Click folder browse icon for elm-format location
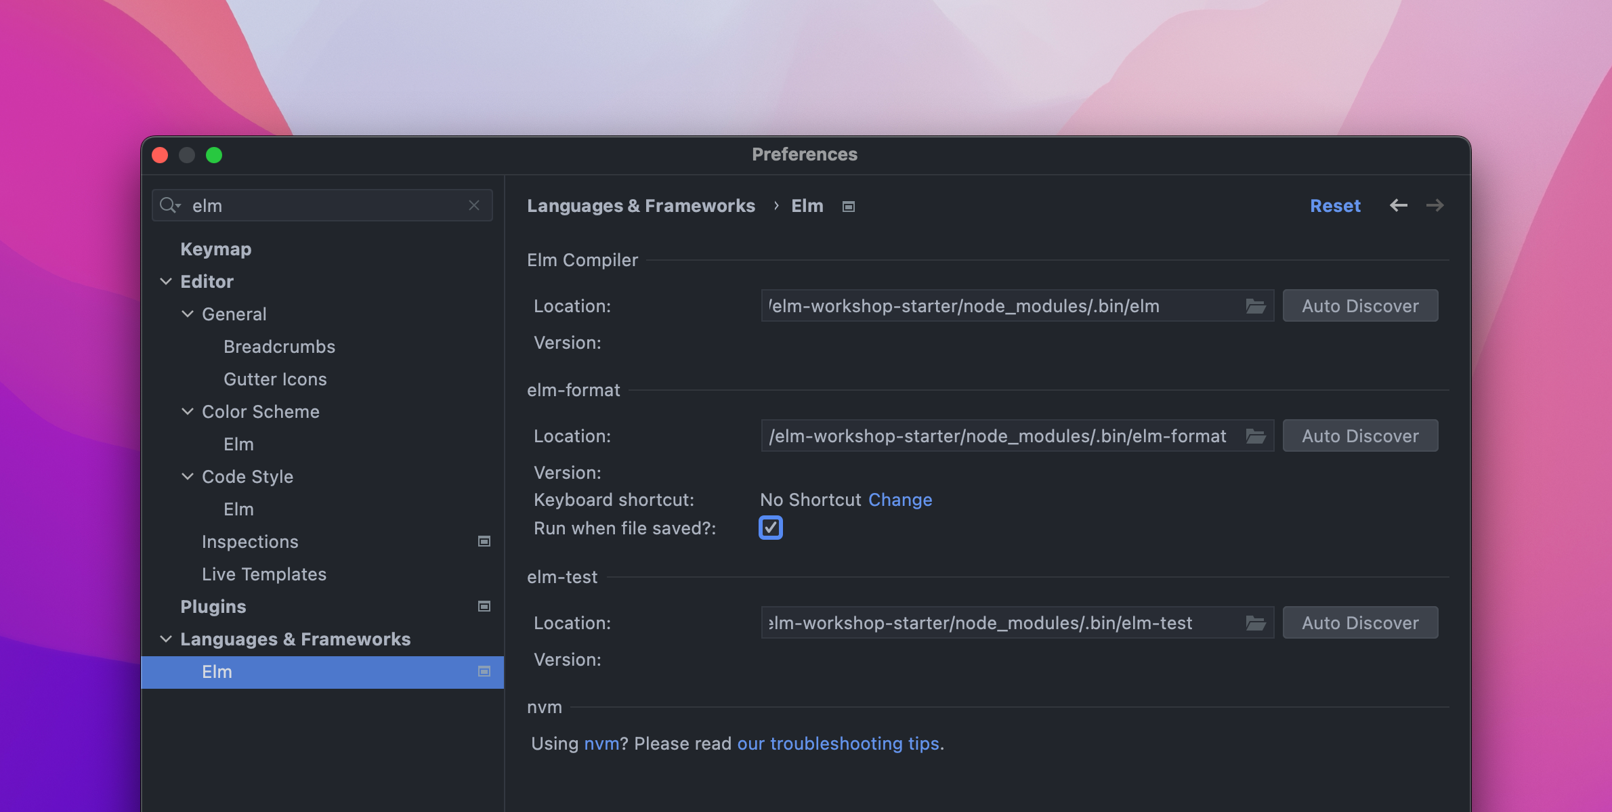 tap(1255, 436)
